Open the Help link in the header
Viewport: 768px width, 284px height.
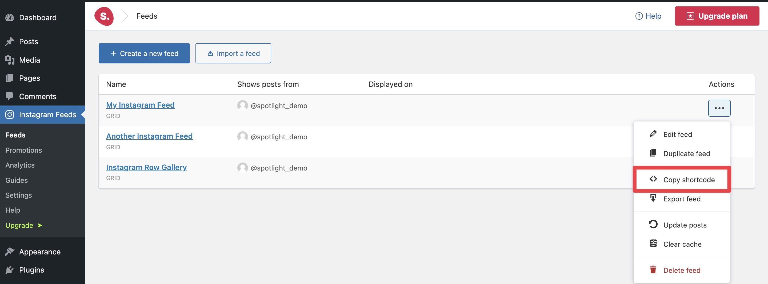[648, 16]
